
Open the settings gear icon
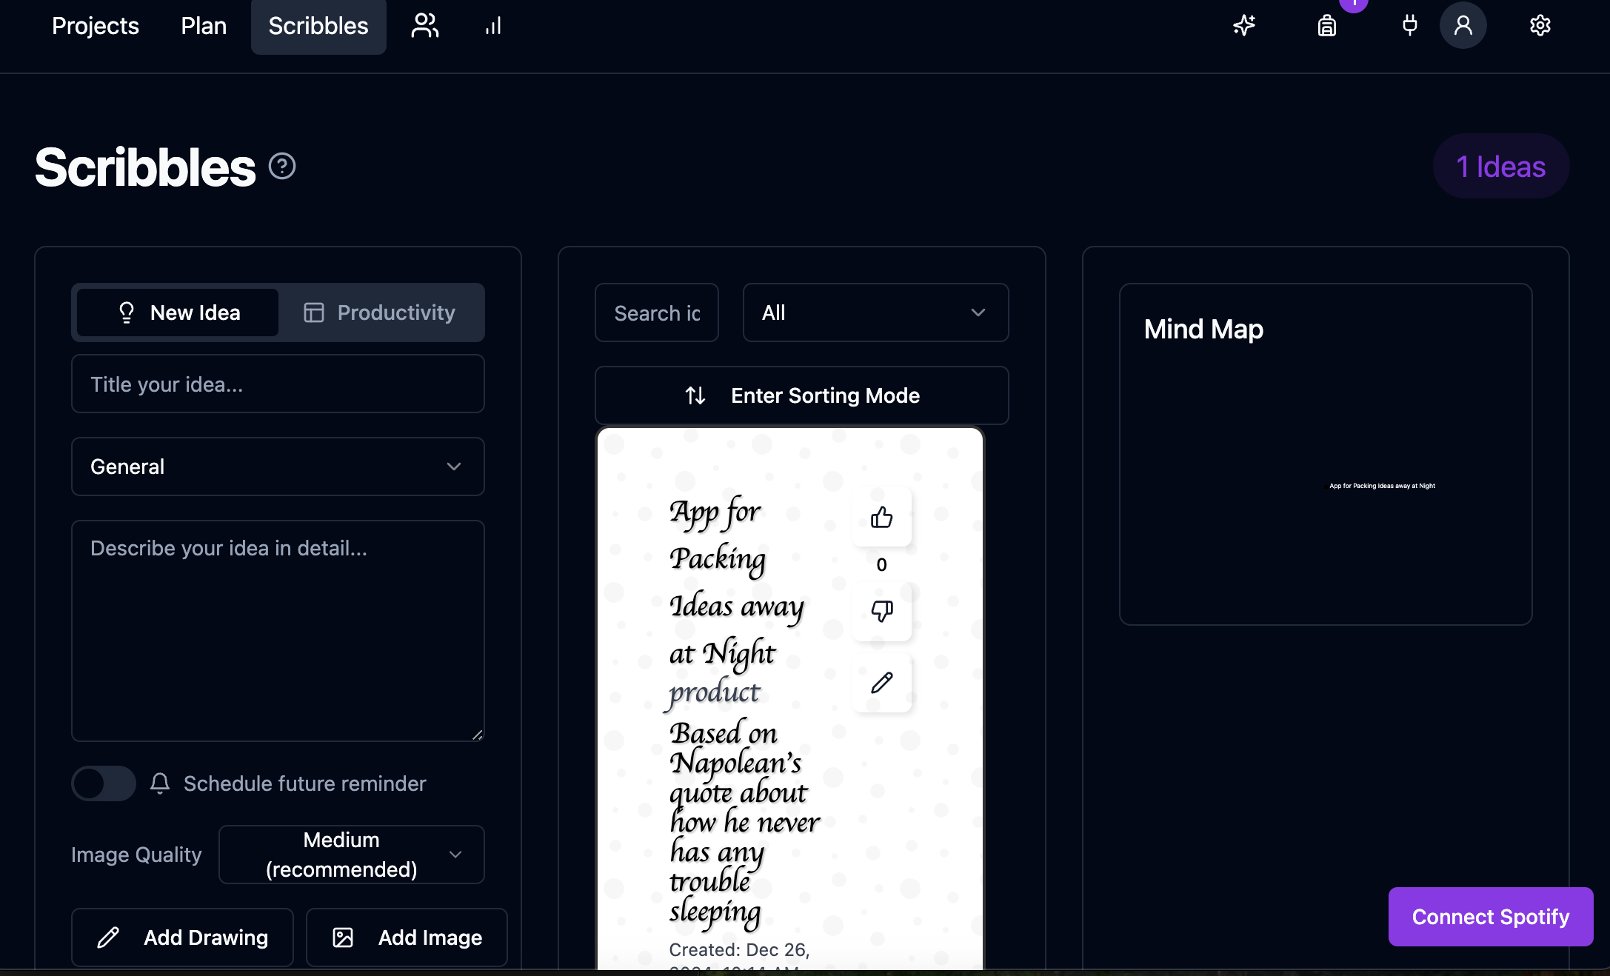click(x=1540, y=26)
